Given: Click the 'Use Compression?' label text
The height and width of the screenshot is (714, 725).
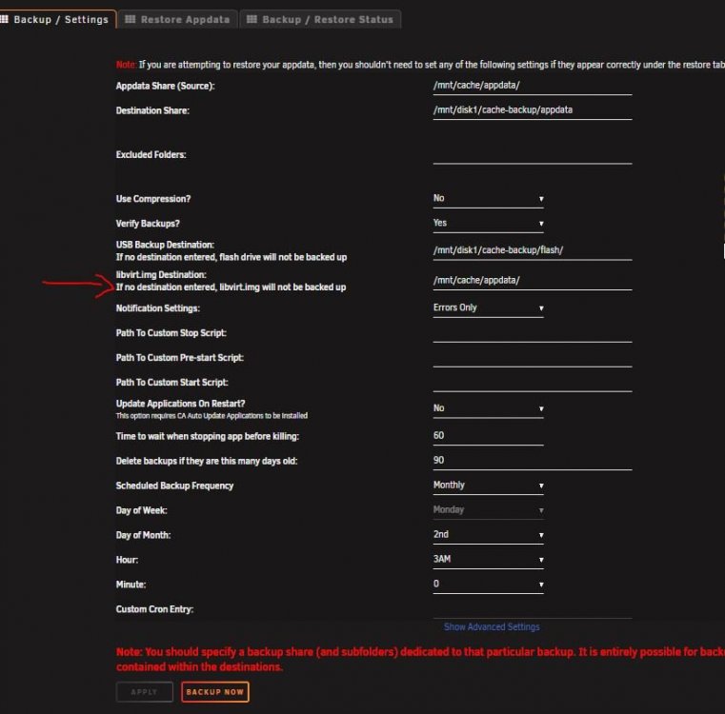Looking at the screenshot, I should (x=153, y=199).
